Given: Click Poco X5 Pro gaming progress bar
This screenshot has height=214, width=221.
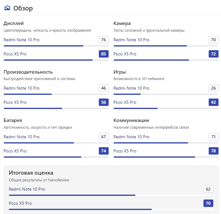Looking at the screenshot, I should [166, 108].
